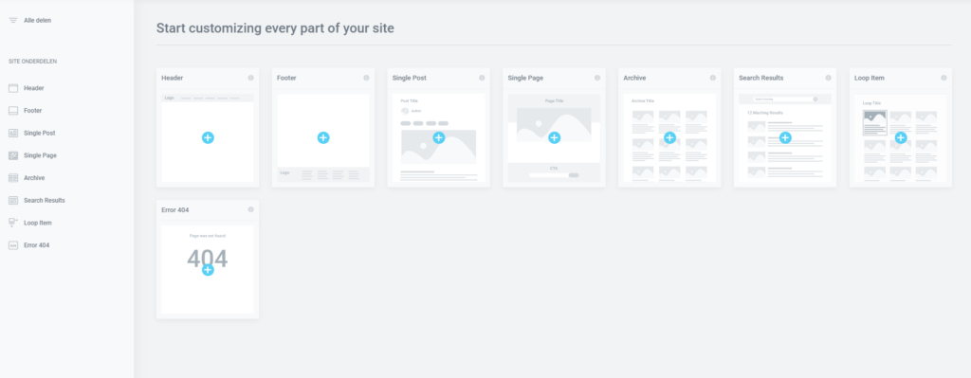Screen dimensions: 971x378
Task: Add a new Footer template with plus
Action: (x=323, y=137)
